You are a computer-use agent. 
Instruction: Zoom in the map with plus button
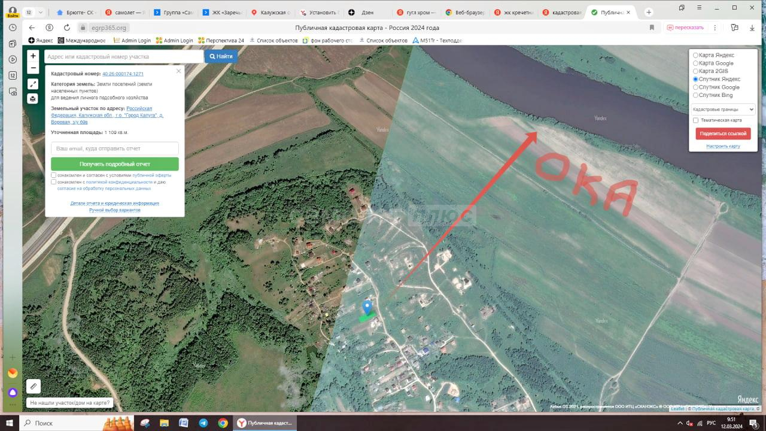[x=33, y=56]
